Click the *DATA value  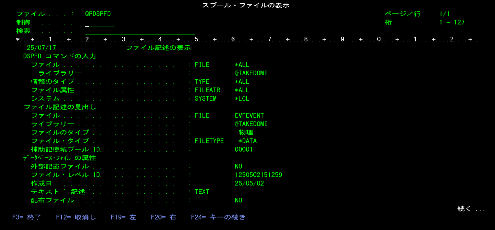247,141
